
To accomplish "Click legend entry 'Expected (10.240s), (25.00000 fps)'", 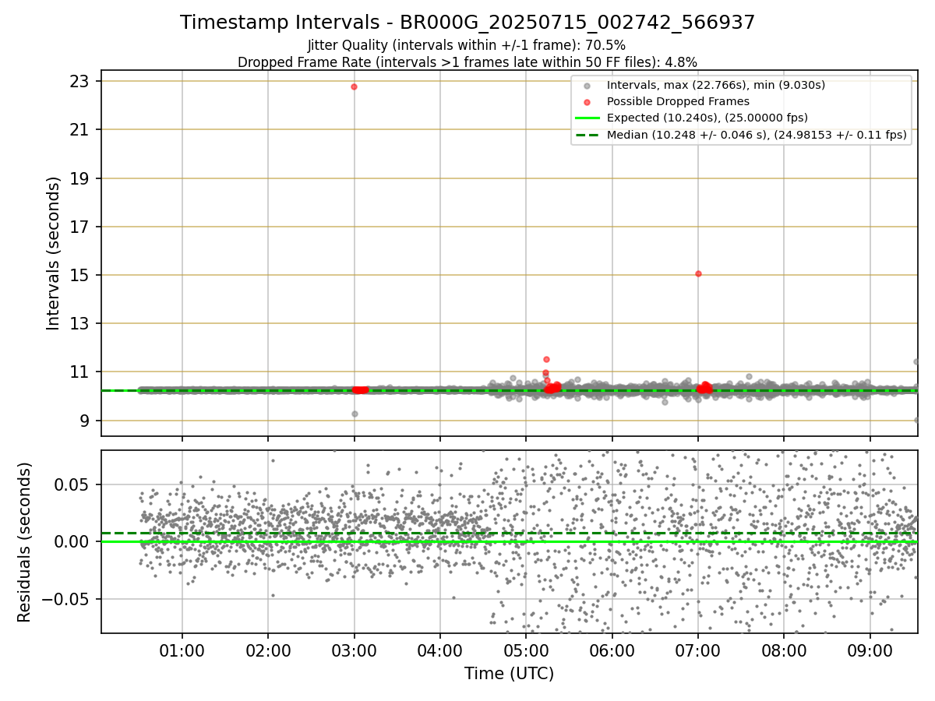I will pyautogui.click(x=707, y=118).
